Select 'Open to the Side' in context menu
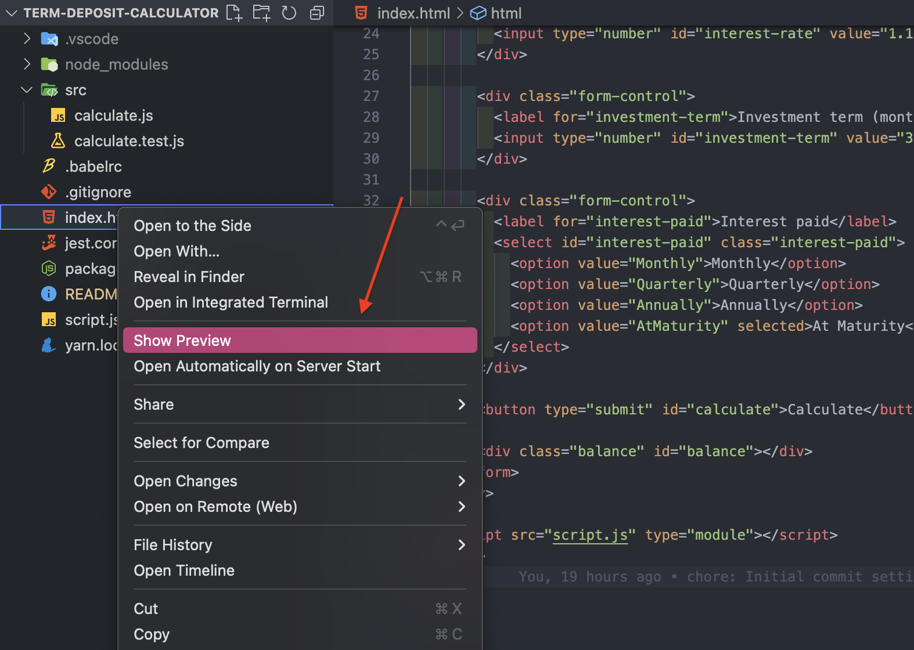This screenshot has height=650, width=914. [300, 226]
